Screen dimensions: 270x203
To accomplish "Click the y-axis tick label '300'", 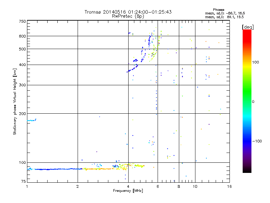I will 22,85.
